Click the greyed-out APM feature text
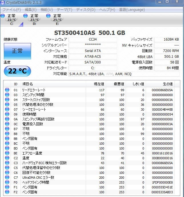Viewport: 184px width, 197px height. point(109,74)
